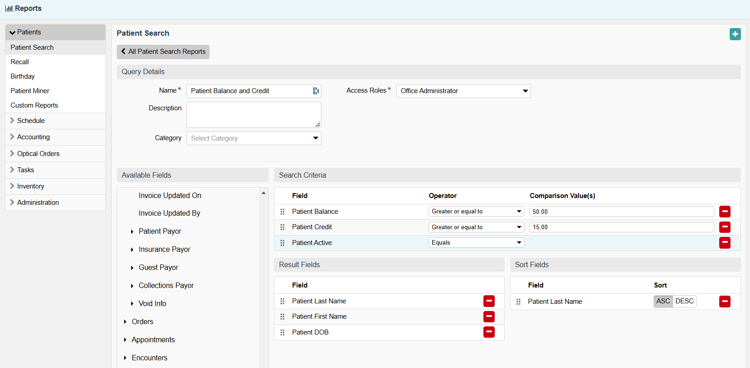Go back to All Patient Search Reports
The height and width of the screenshot is (368, 750).
click(163, 52)
